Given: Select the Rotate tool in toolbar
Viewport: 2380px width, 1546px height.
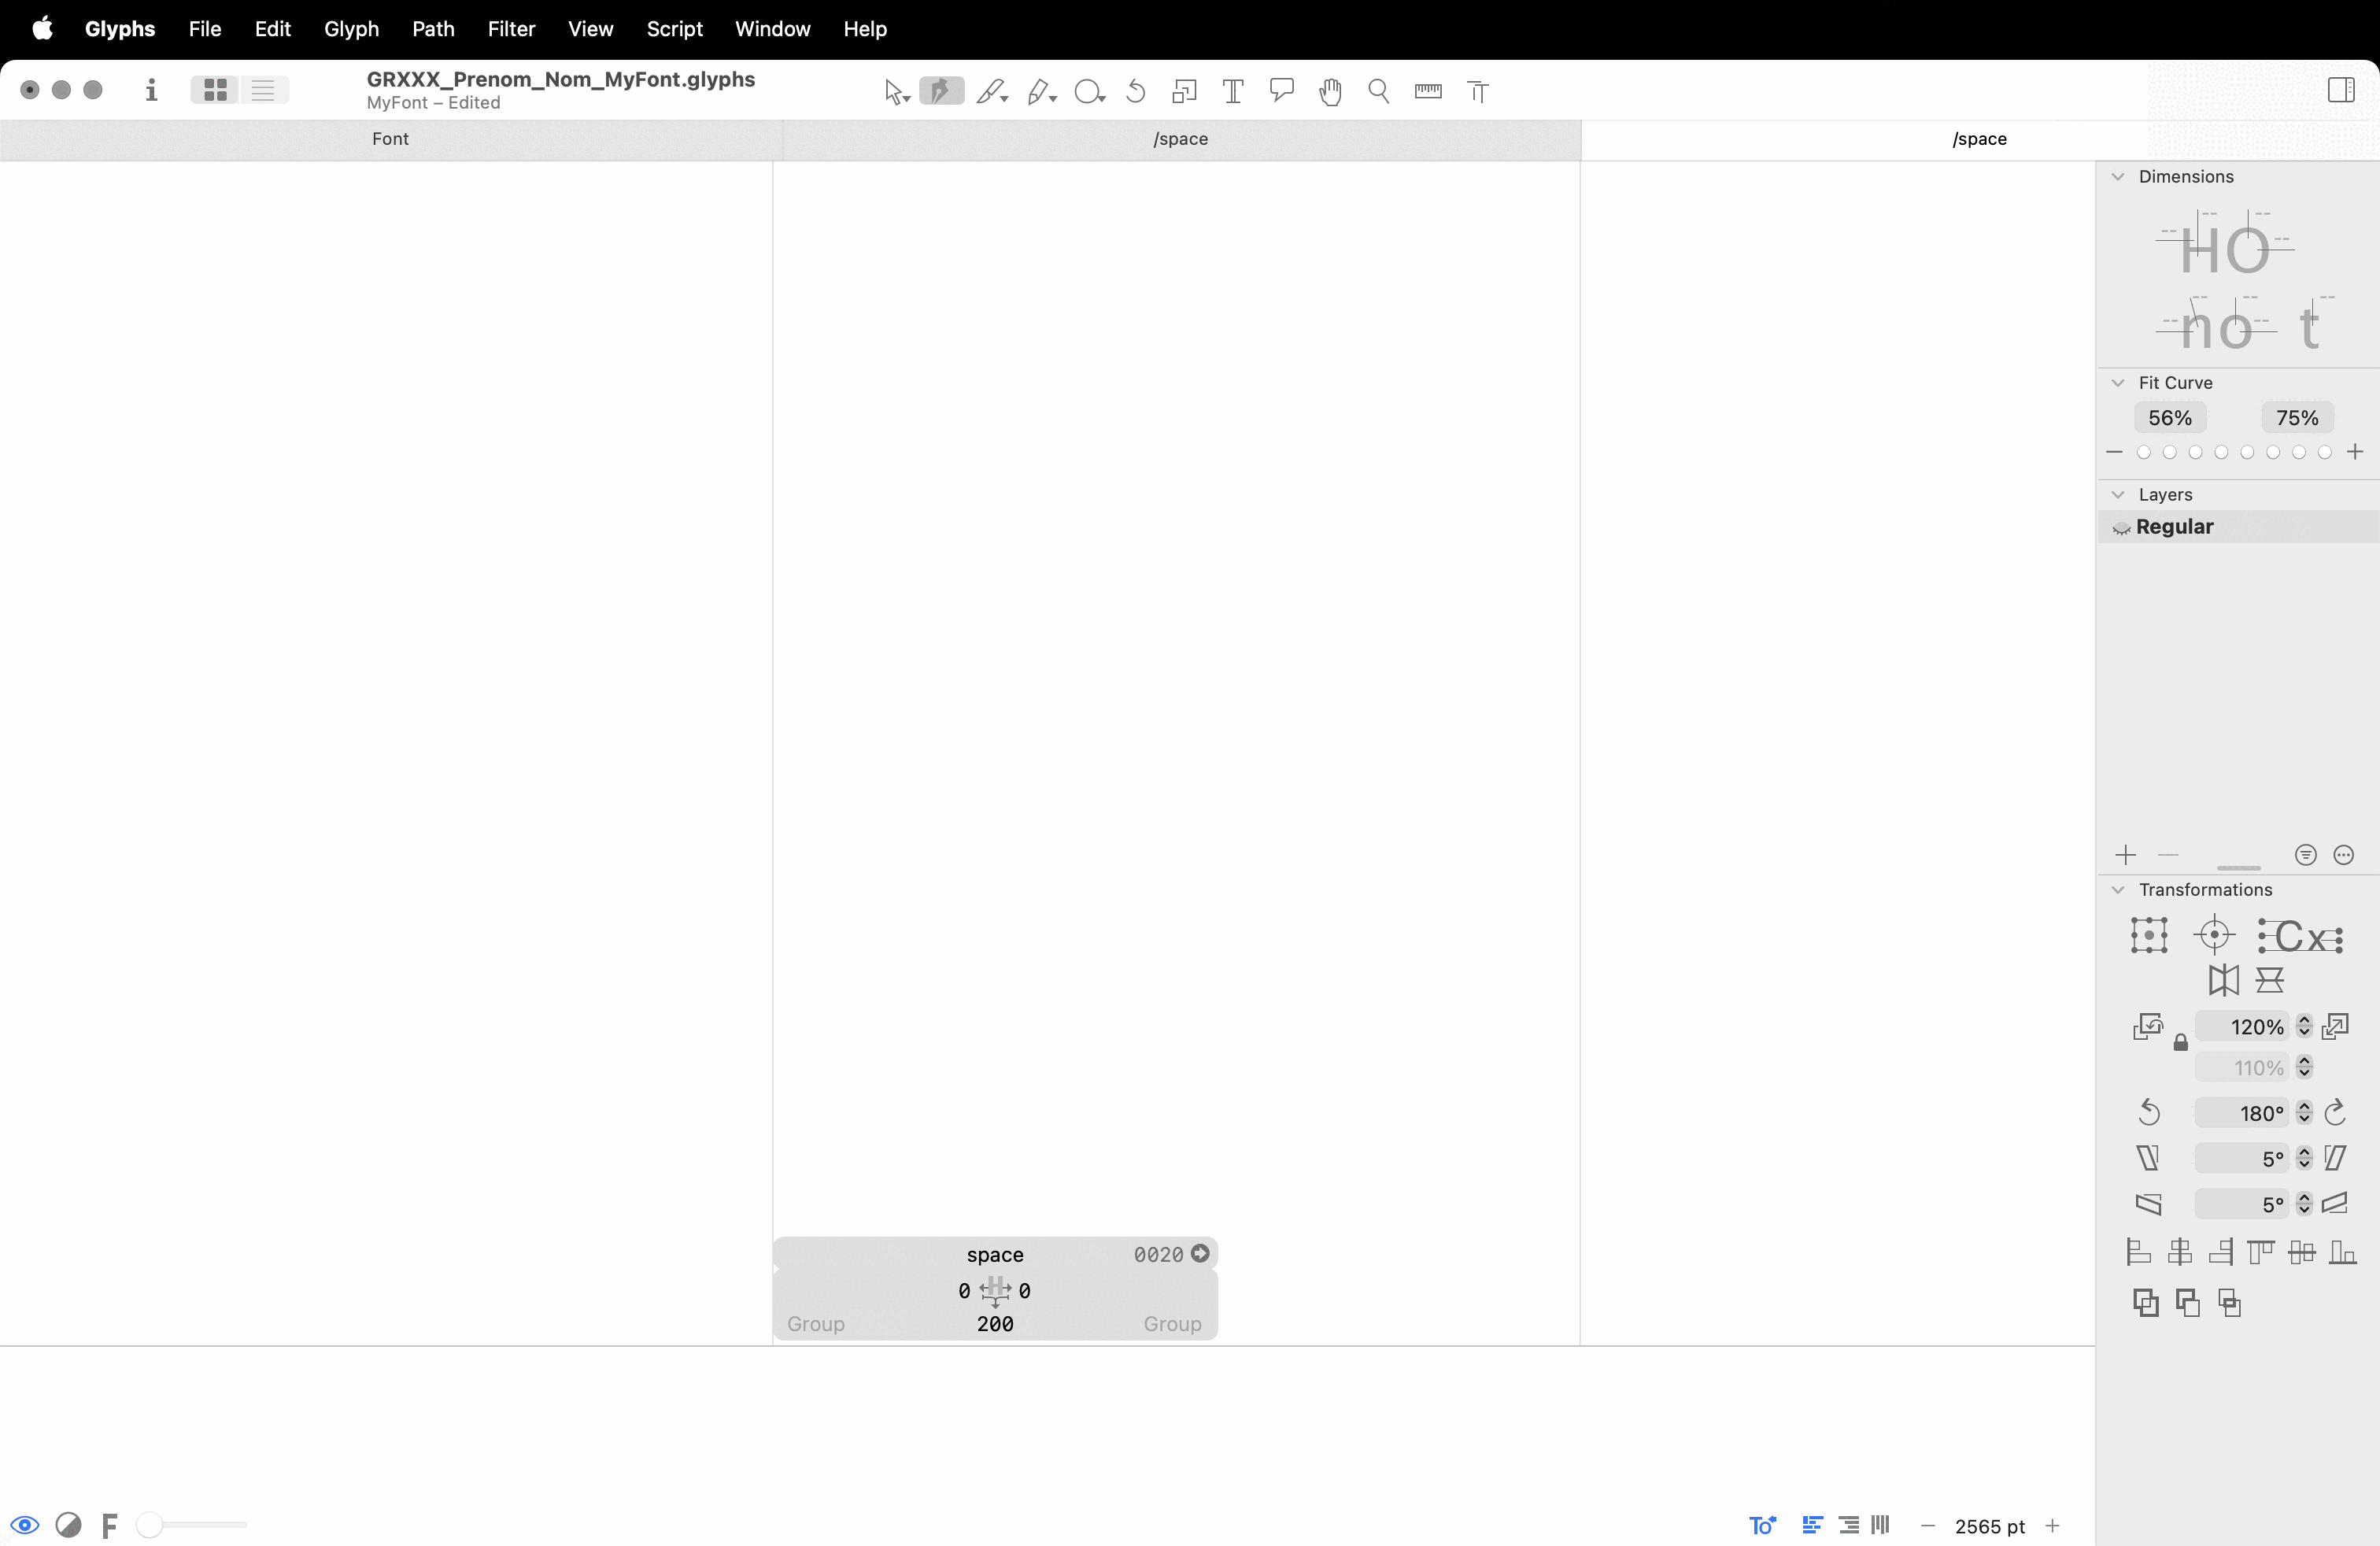Looking at the screenshot, I should point(1136,92).
